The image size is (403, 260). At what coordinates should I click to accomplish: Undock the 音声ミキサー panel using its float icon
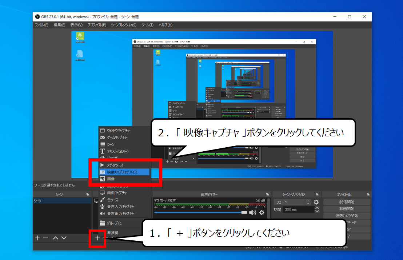[267, 195]
